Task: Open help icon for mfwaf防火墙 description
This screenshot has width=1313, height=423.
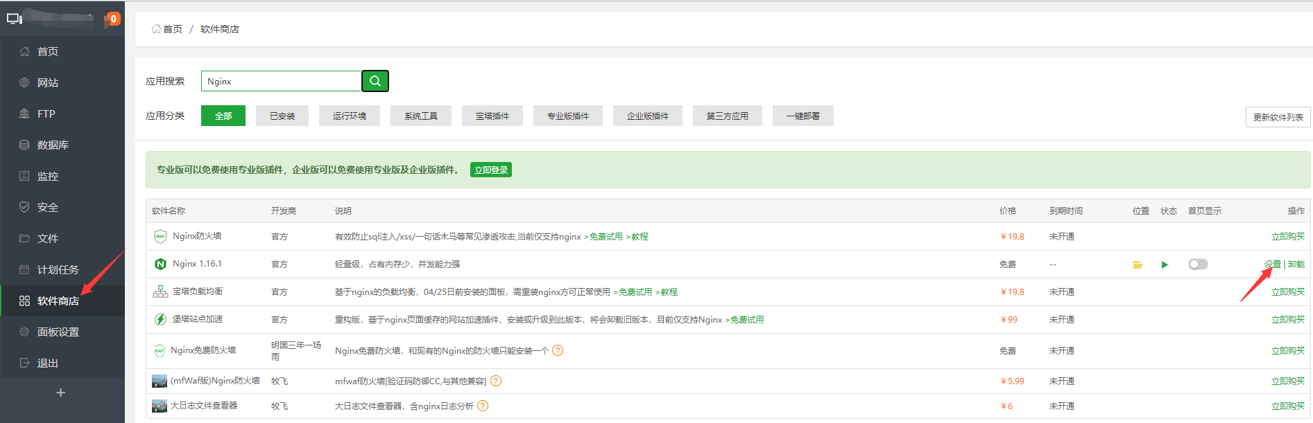Action: pyautogui.click(x=496, y=381)
